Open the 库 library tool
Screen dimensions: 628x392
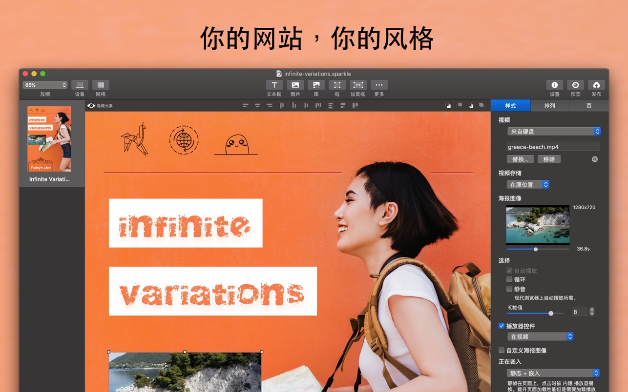316,85
